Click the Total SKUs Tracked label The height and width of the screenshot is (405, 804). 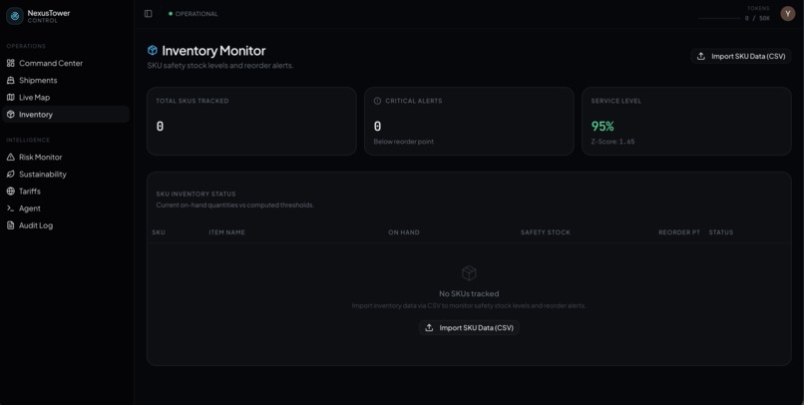[193, 101]
